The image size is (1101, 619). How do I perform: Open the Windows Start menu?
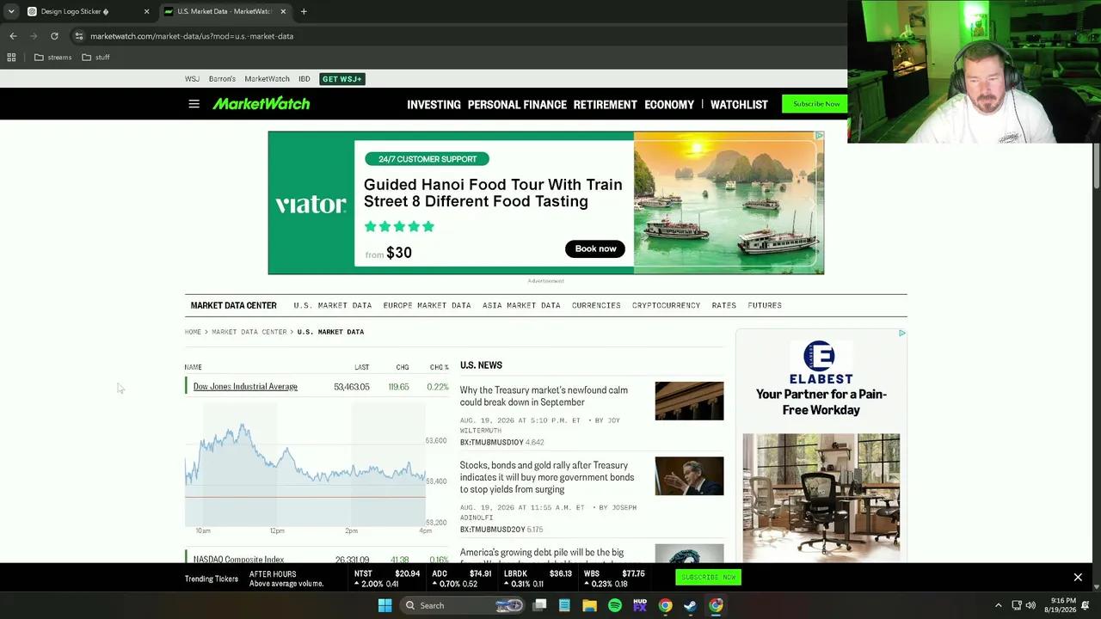385,605
